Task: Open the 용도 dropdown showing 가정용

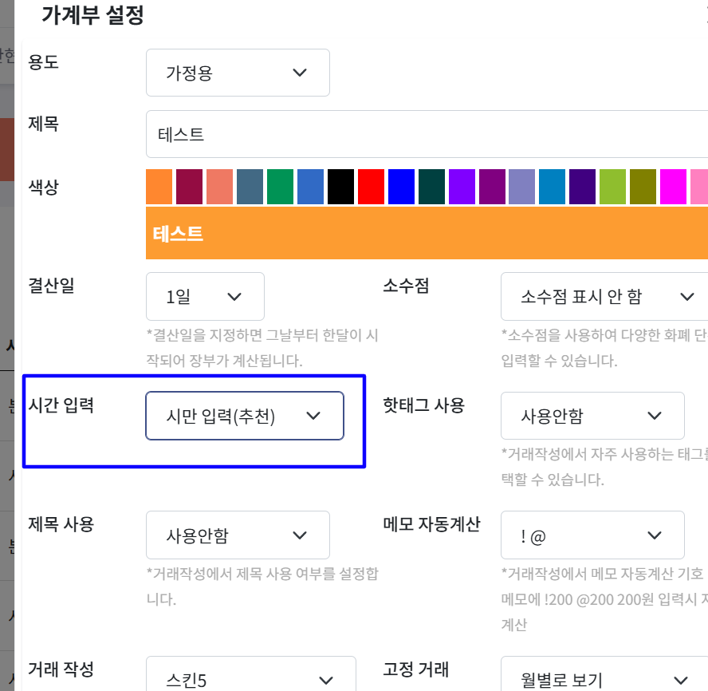Action: coord(238,73)
